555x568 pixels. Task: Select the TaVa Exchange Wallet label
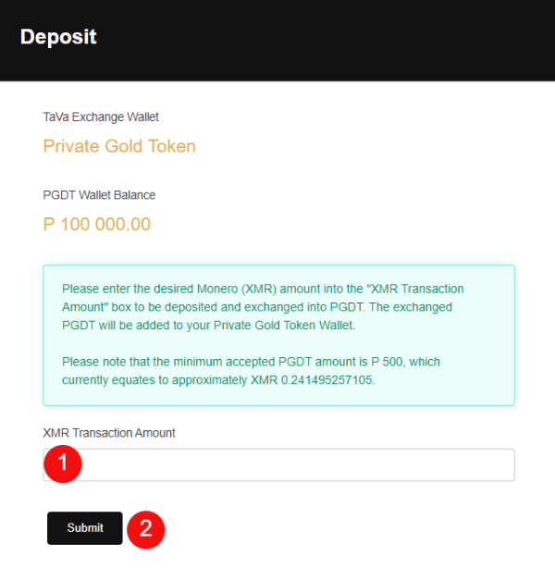click(101, 117)
